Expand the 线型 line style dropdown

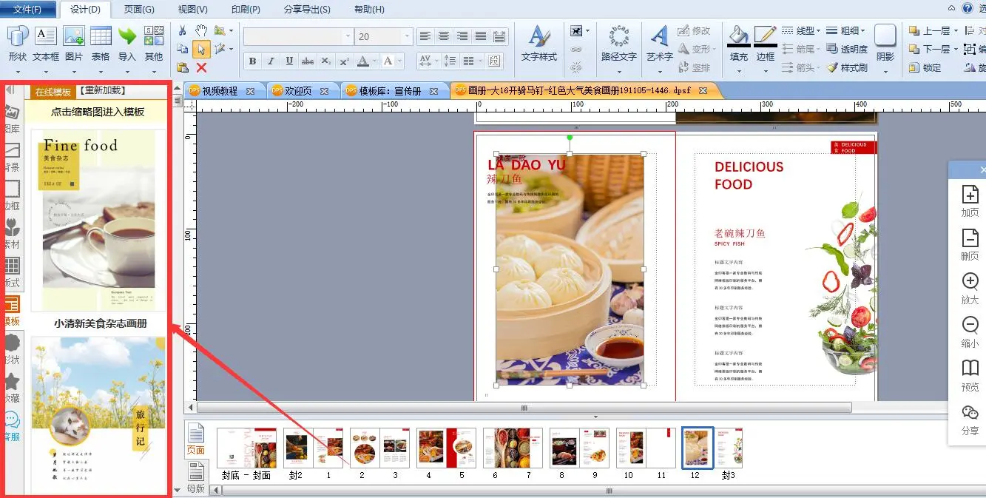pos(819,30)
